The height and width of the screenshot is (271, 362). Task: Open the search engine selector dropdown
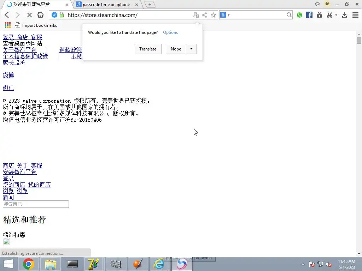[x=225, y=15]
